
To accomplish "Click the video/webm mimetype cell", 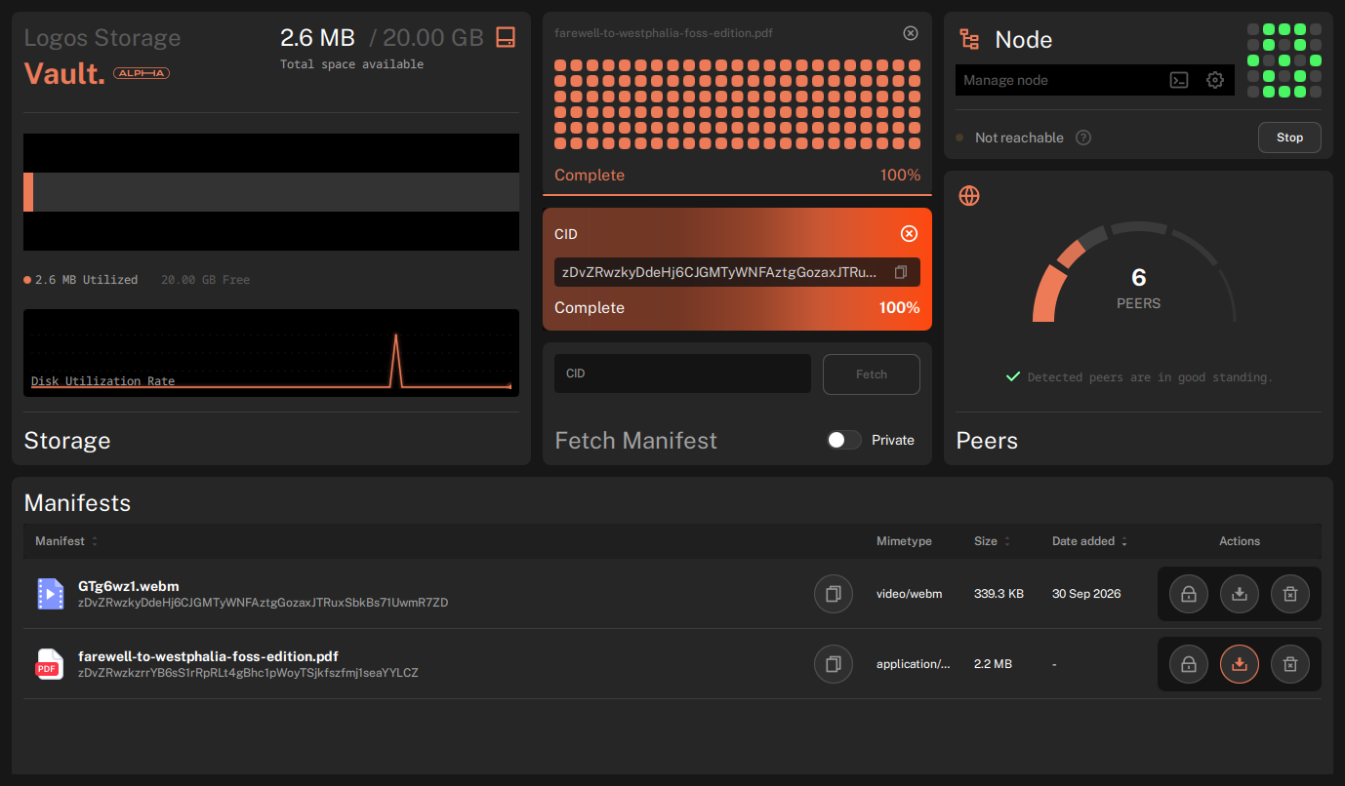I will coord(909,594).
